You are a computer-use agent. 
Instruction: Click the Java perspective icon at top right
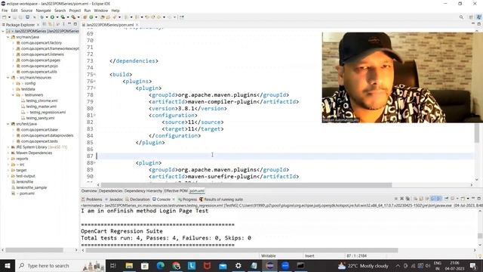(x=478, y=17)
